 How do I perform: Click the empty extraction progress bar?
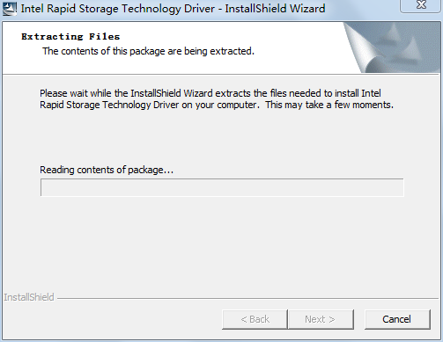(222, 187)
